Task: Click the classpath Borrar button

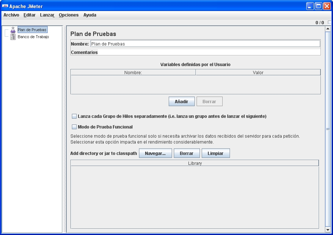Action: 187,153
